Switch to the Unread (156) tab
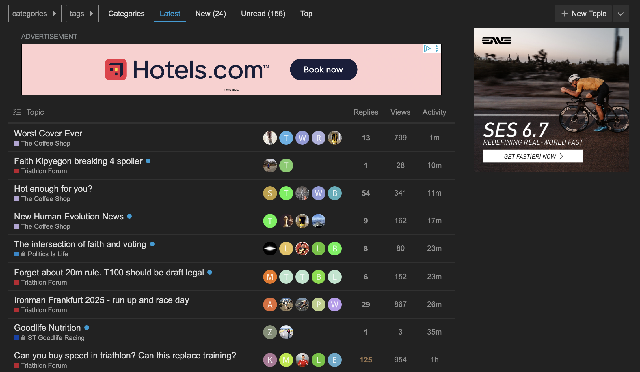 pyautogui.click(x=263, y=14)
